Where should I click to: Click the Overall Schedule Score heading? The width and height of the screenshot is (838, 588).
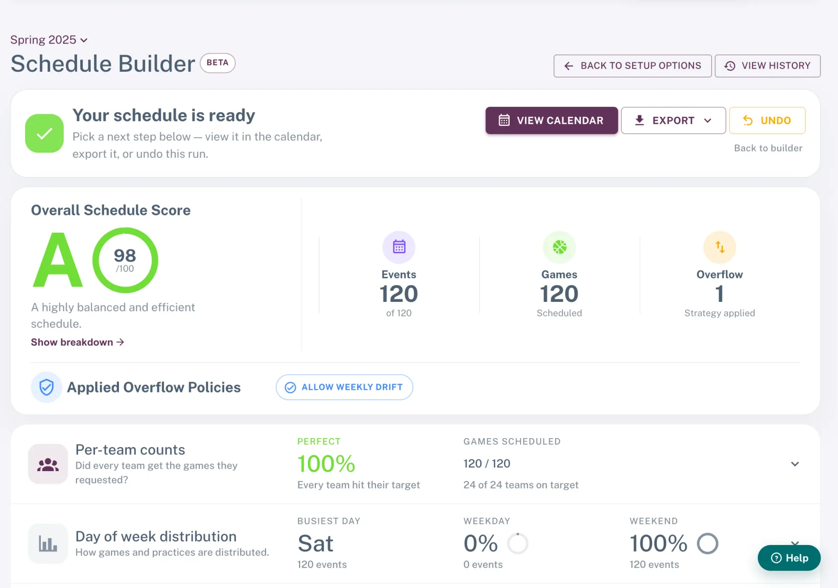click(111, 210)
